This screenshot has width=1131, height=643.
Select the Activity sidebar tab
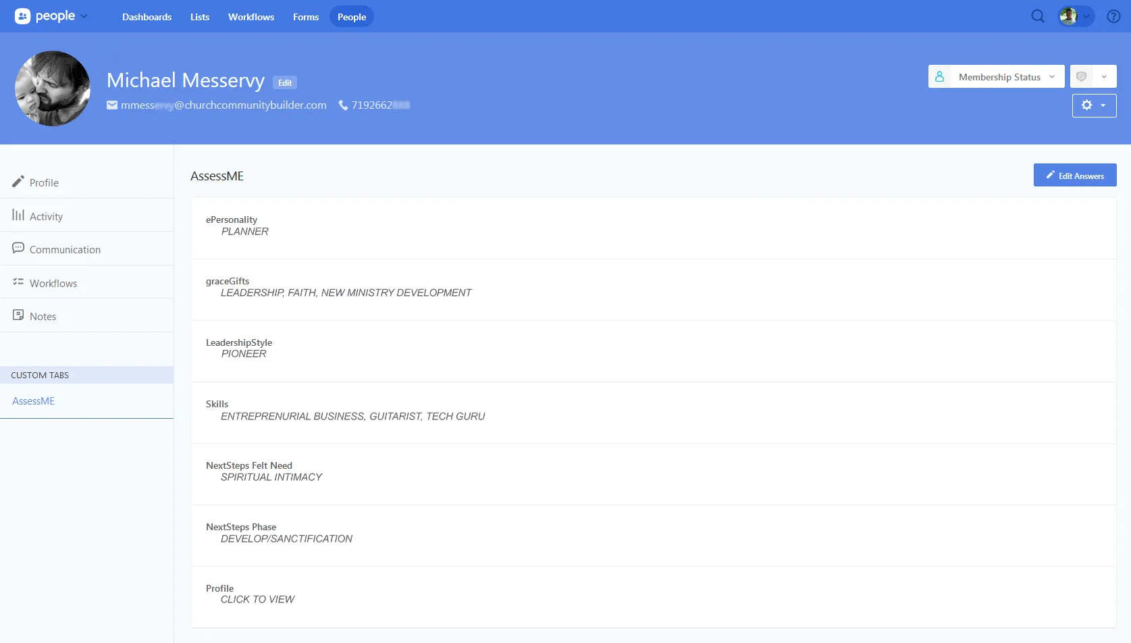coord(46,216)
